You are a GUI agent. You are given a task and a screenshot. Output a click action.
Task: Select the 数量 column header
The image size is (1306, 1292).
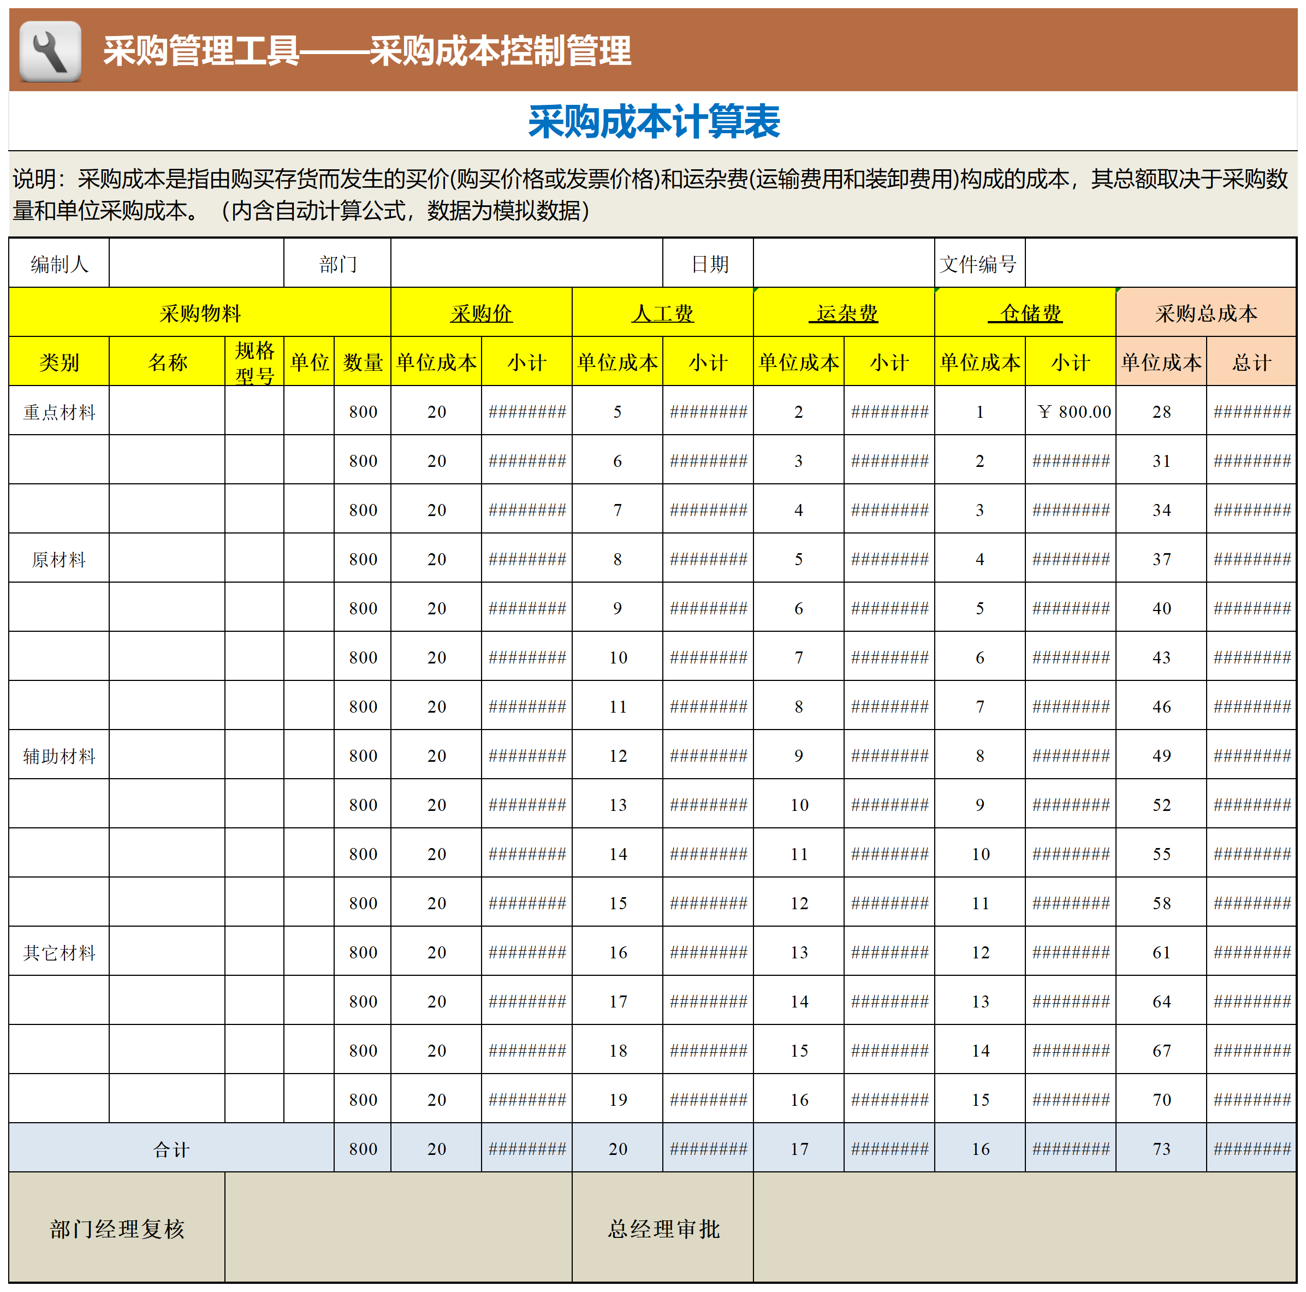pos(363,361)
